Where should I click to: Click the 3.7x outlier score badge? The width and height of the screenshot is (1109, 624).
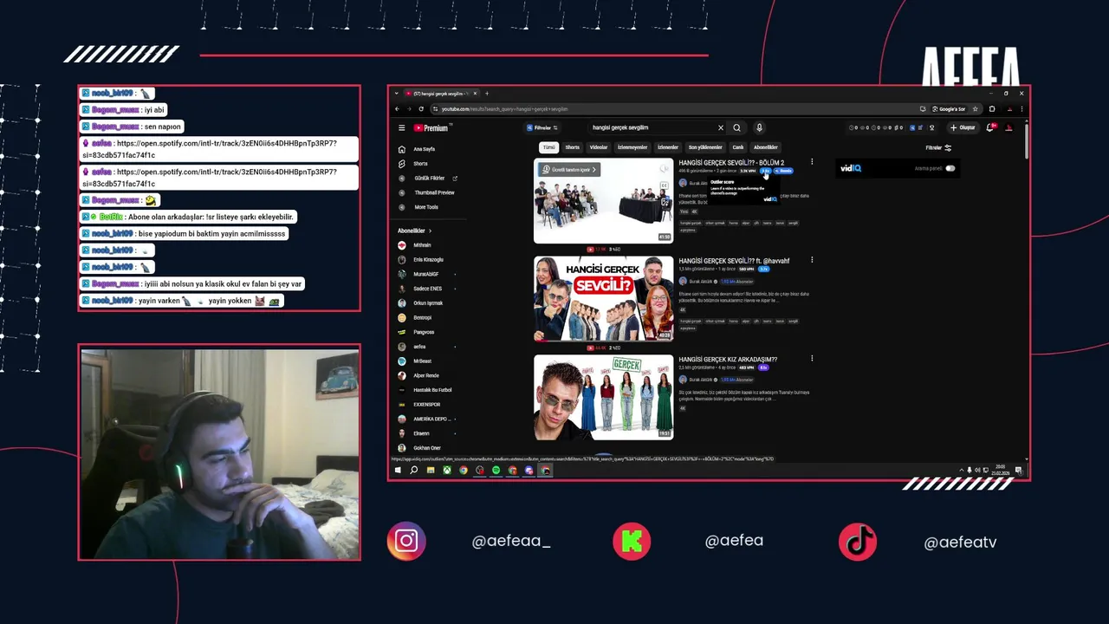click(x=764, y=269)
